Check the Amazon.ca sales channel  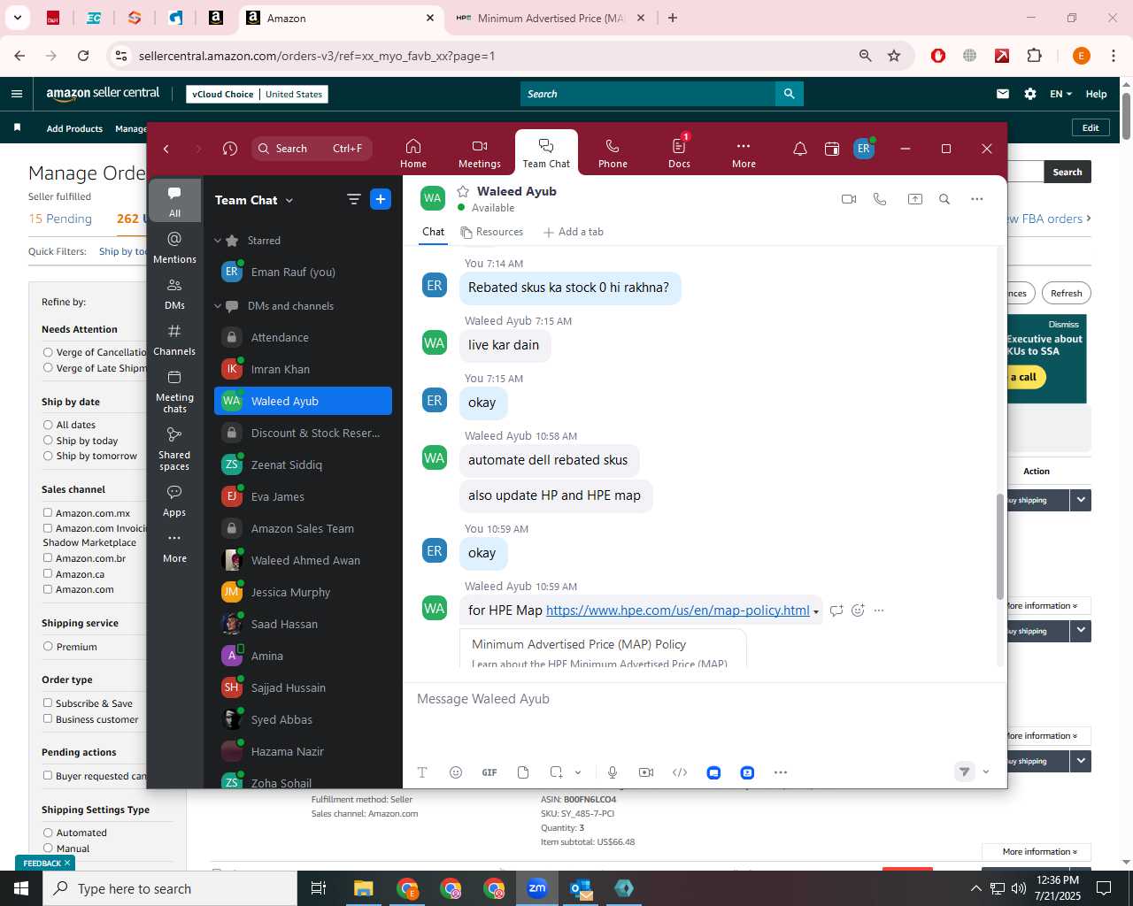[48, 574]
